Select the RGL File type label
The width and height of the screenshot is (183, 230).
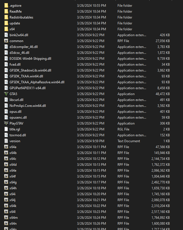123,129
